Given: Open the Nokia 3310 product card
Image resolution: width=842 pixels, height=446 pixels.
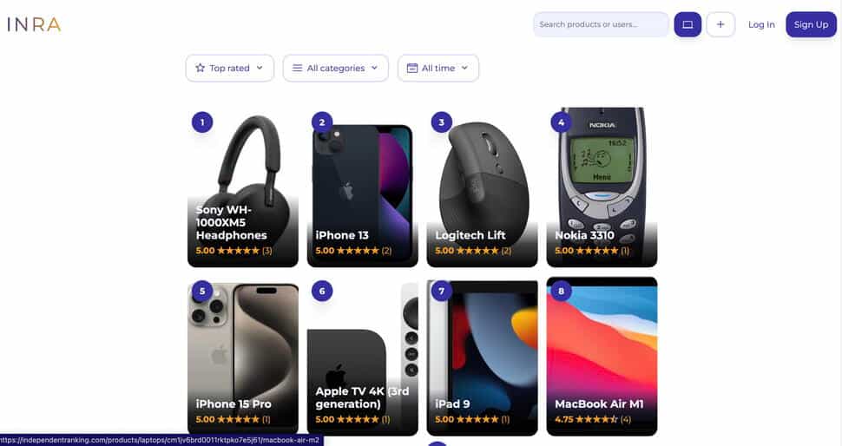Looking at the screenshot, I should coord(602,187).
